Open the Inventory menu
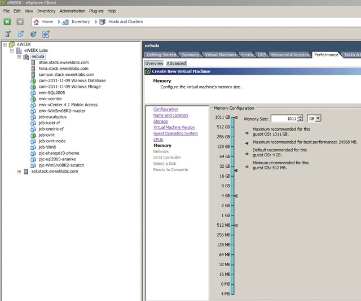This screenshot has width=361, height=301. coord(46,11)
